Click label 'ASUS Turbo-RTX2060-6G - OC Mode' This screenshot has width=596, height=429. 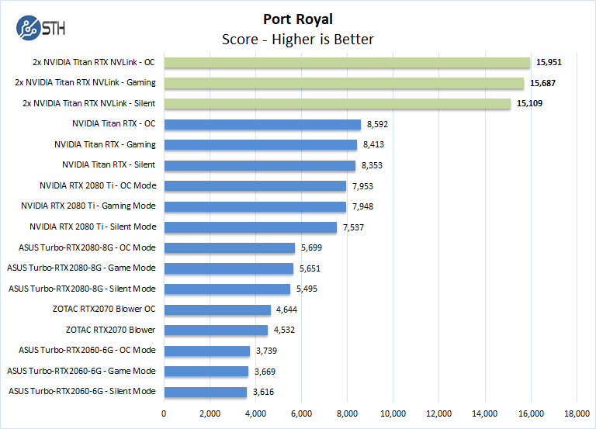tap(87, 350)
